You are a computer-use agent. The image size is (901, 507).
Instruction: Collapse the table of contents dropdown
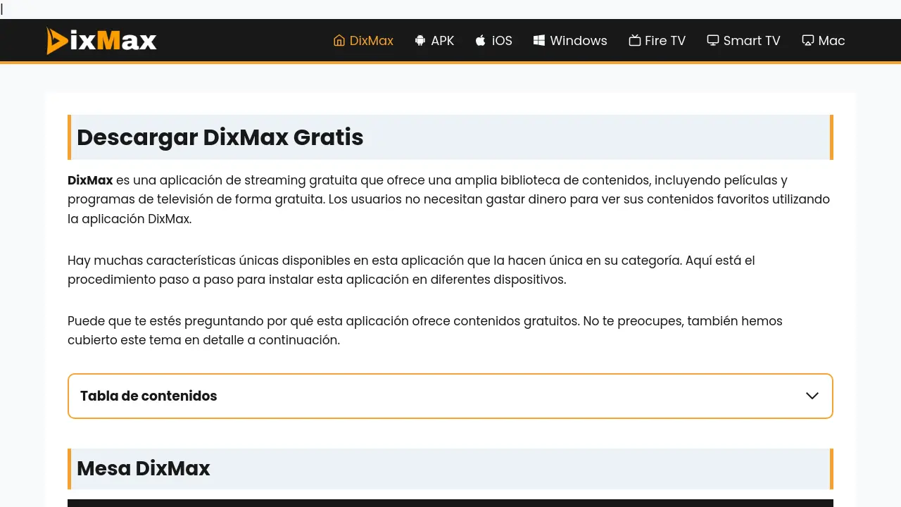pyautogui.click(x=450, y=396)
